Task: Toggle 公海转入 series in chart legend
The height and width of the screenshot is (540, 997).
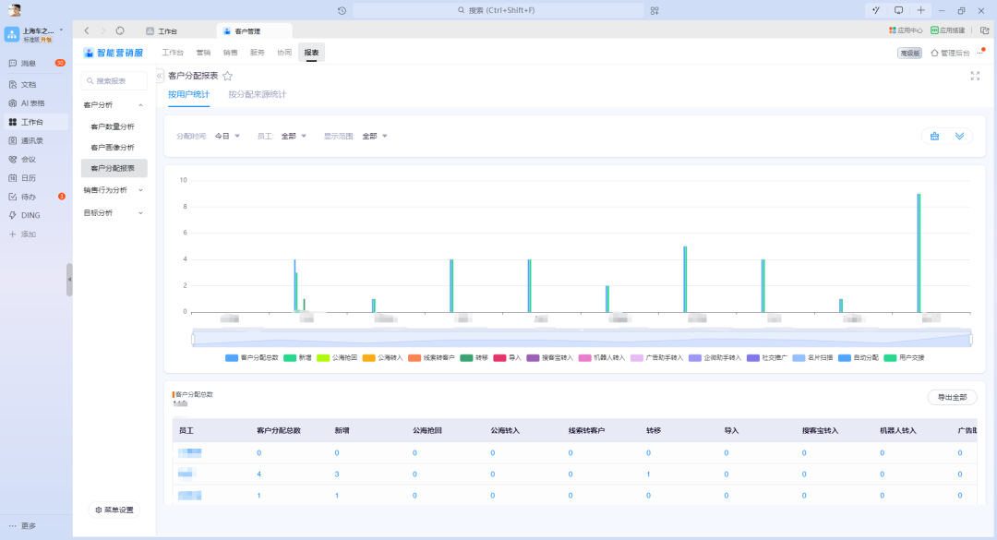Action: (x=383, y=357)
